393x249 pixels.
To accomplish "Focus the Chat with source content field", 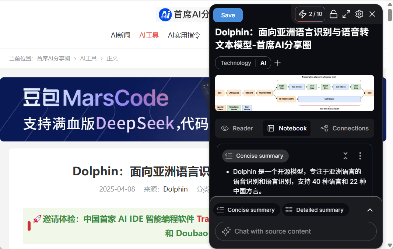I will 296,231.
